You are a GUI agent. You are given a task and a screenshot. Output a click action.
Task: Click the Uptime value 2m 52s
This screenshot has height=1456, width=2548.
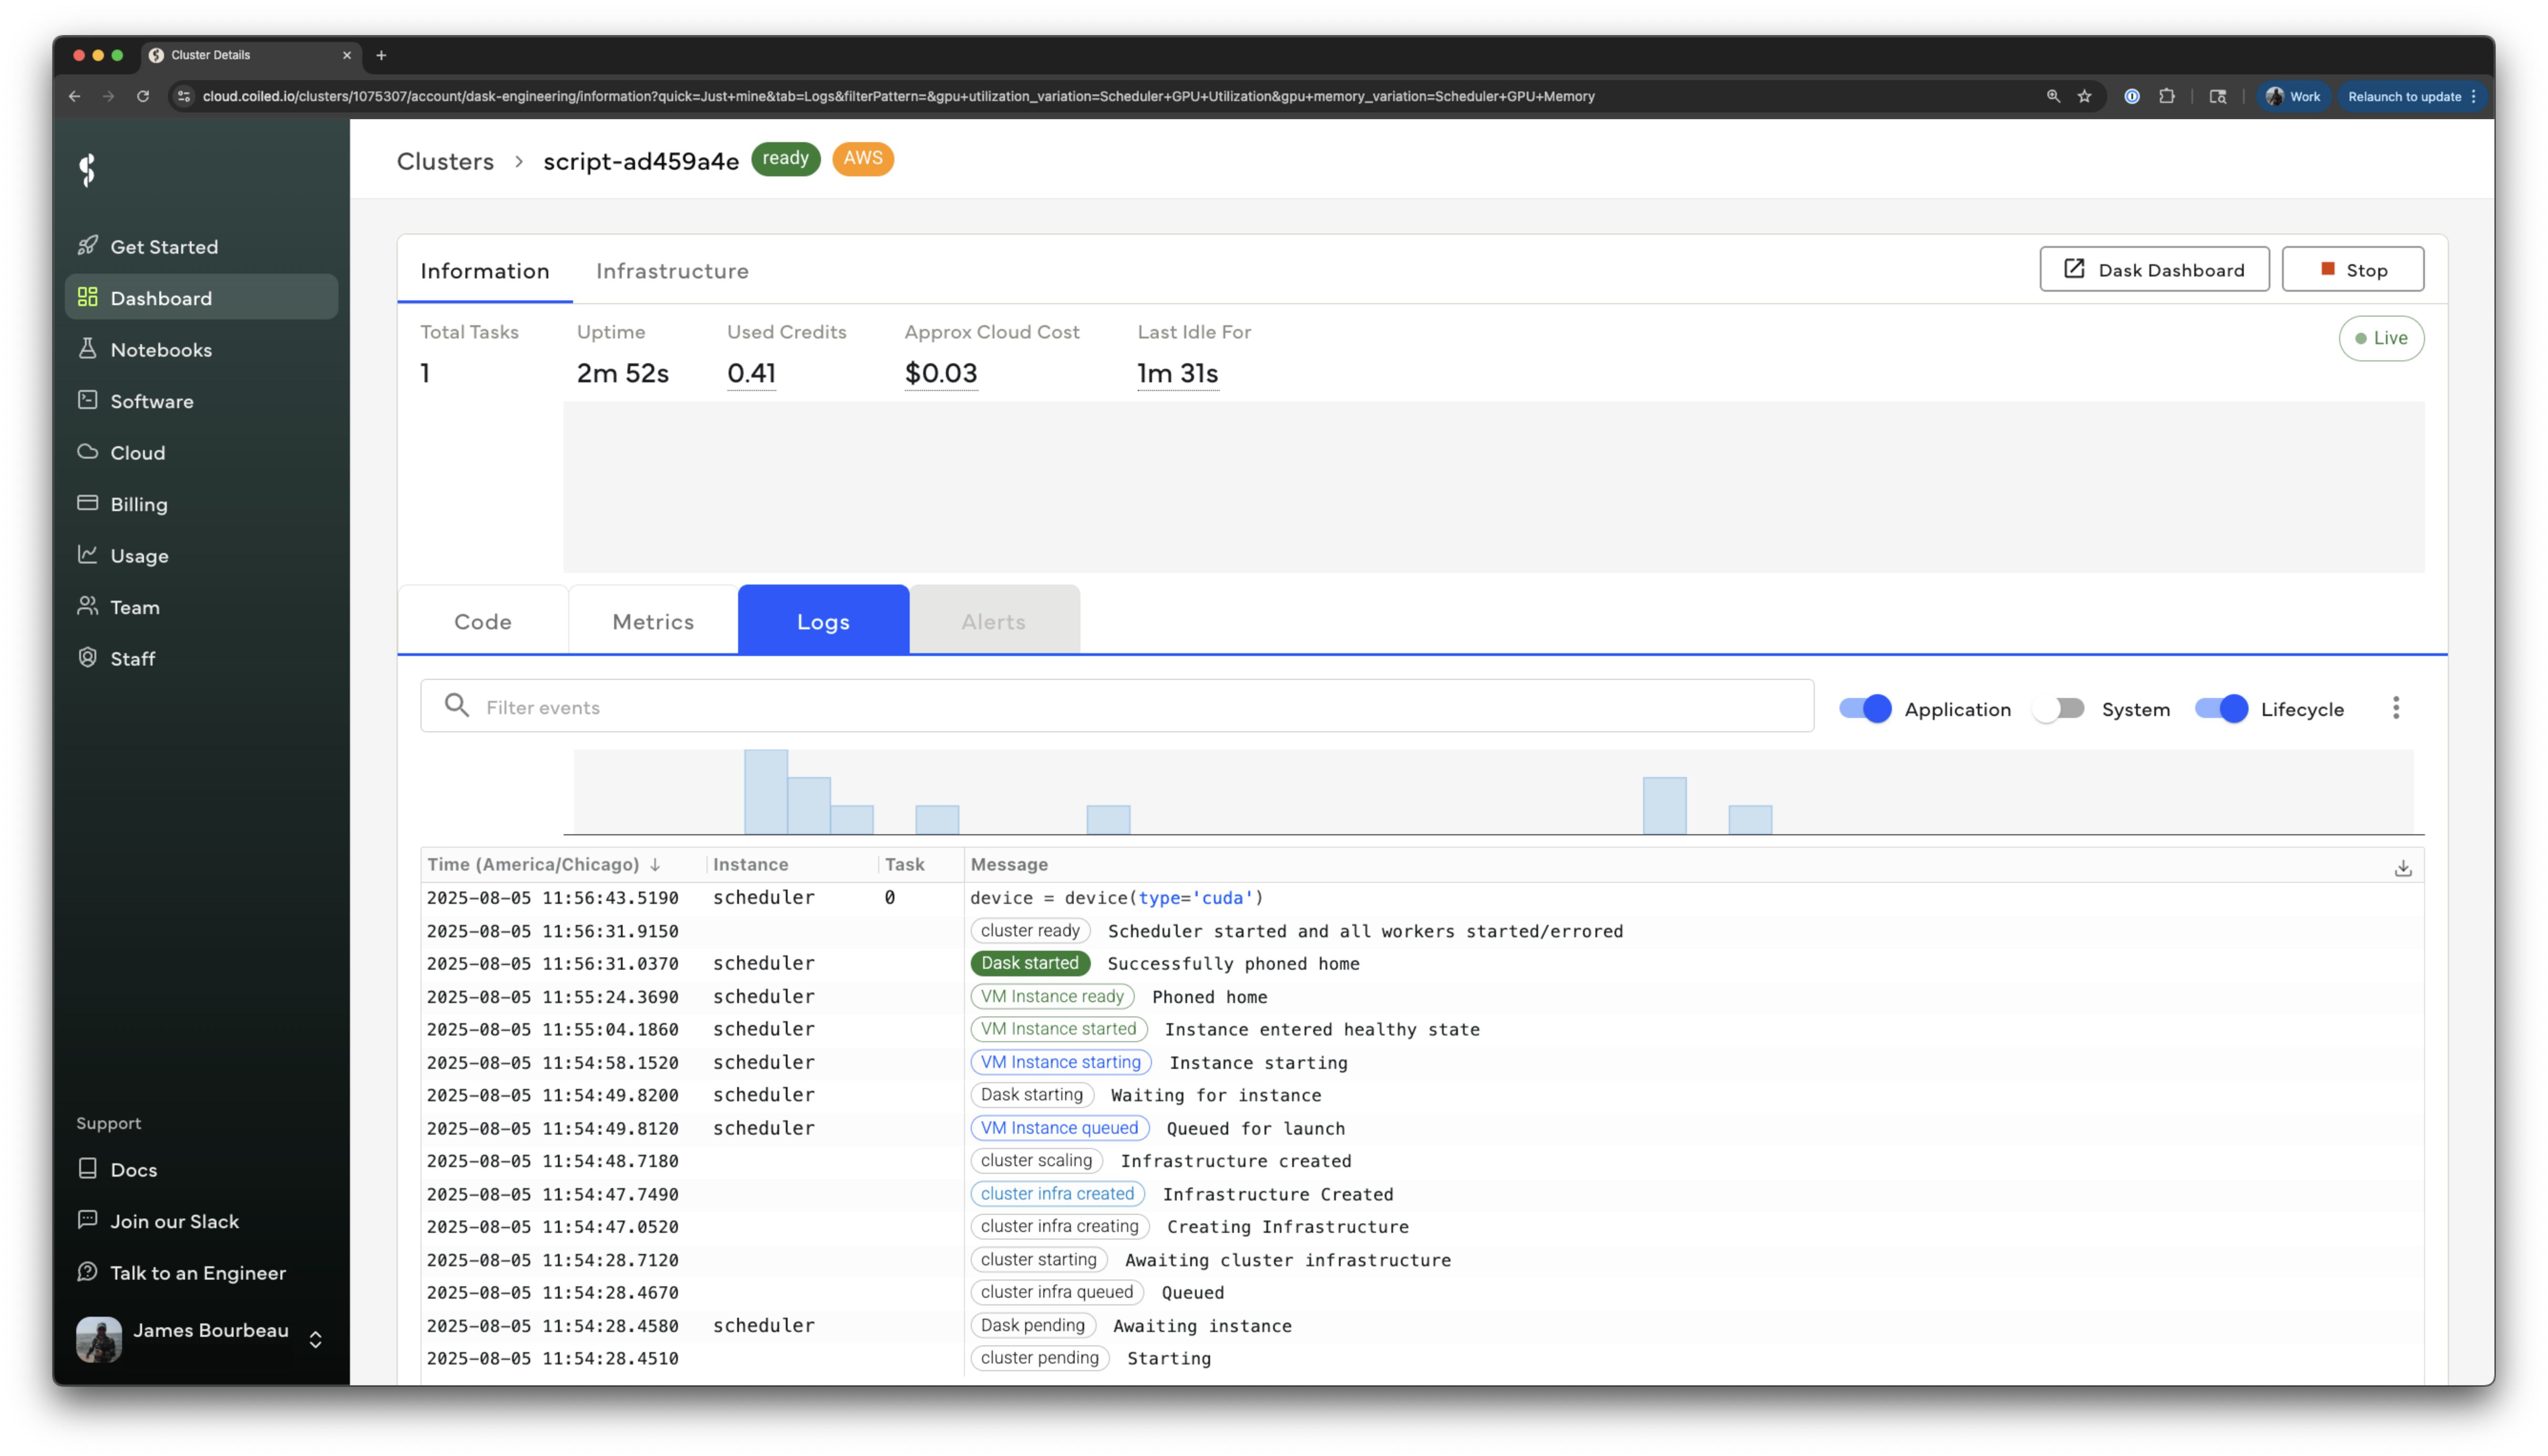[622, 373]
